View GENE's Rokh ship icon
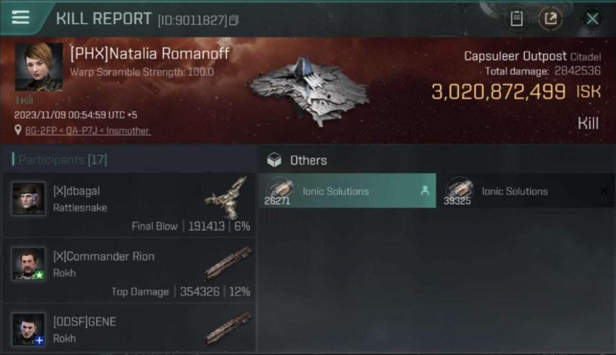The width and height of the screenshot is (616, 355). [227, 328]
